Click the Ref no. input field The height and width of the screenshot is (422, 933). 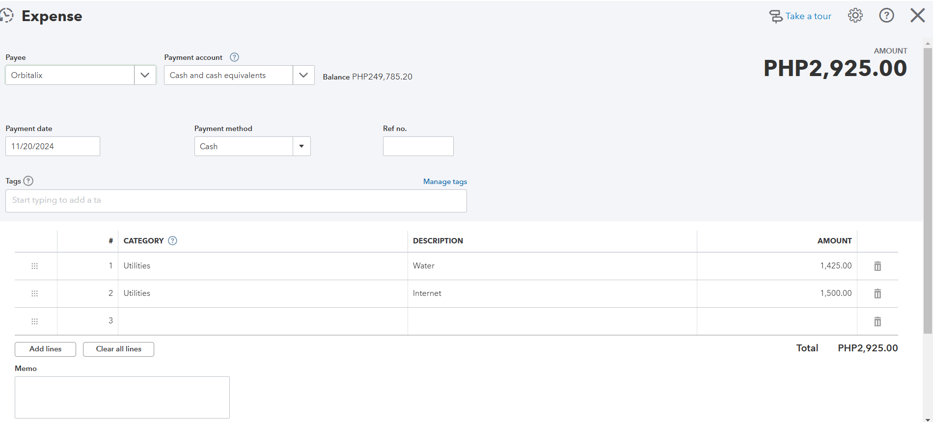(x=418, y=146)
